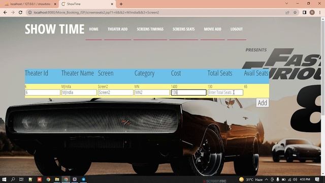Bookmark this page with the star icon
This screenshot has height=183, width=325.
[295, 12]
